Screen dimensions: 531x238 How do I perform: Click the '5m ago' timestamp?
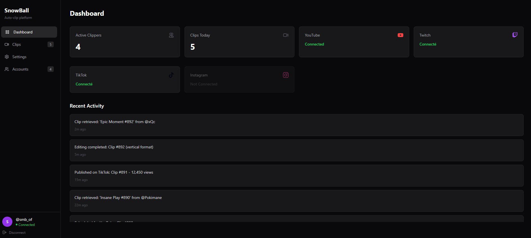(80, 155)
